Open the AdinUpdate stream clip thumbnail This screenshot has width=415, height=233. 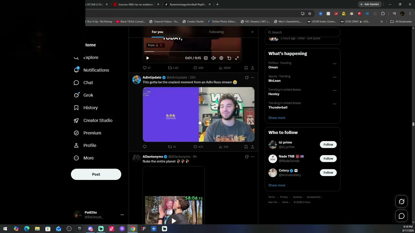pos(198,115)
